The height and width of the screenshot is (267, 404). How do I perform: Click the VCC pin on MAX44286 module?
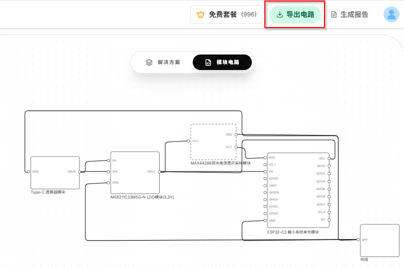coord(189,141)
